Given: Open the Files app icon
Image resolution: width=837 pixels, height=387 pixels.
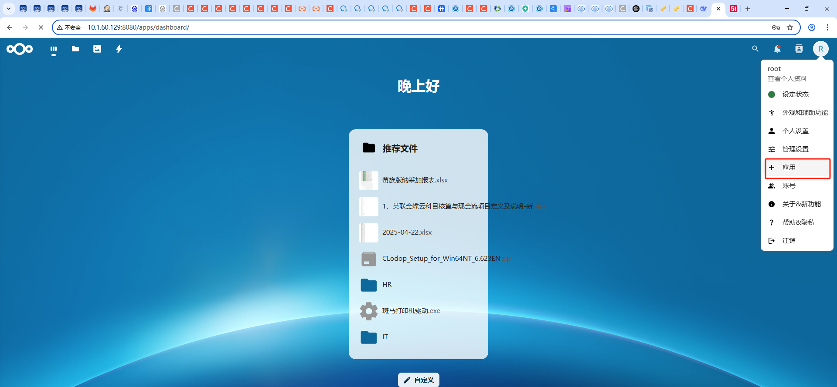Looking at the screenshot, I should (75, 49).
